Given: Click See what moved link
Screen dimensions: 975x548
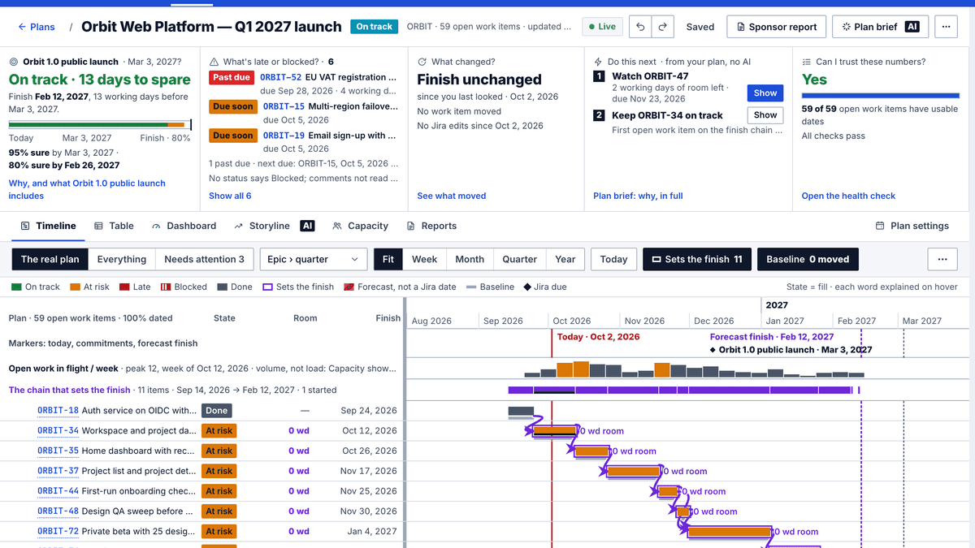Looking at the screenshot, I should coord(451,196).
